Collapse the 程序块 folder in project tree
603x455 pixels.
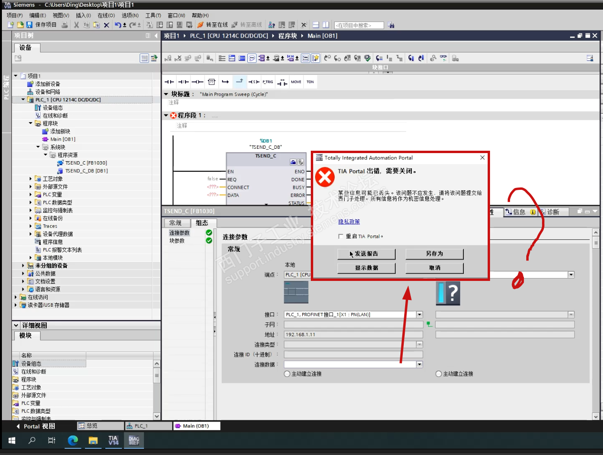coord(31,123)
